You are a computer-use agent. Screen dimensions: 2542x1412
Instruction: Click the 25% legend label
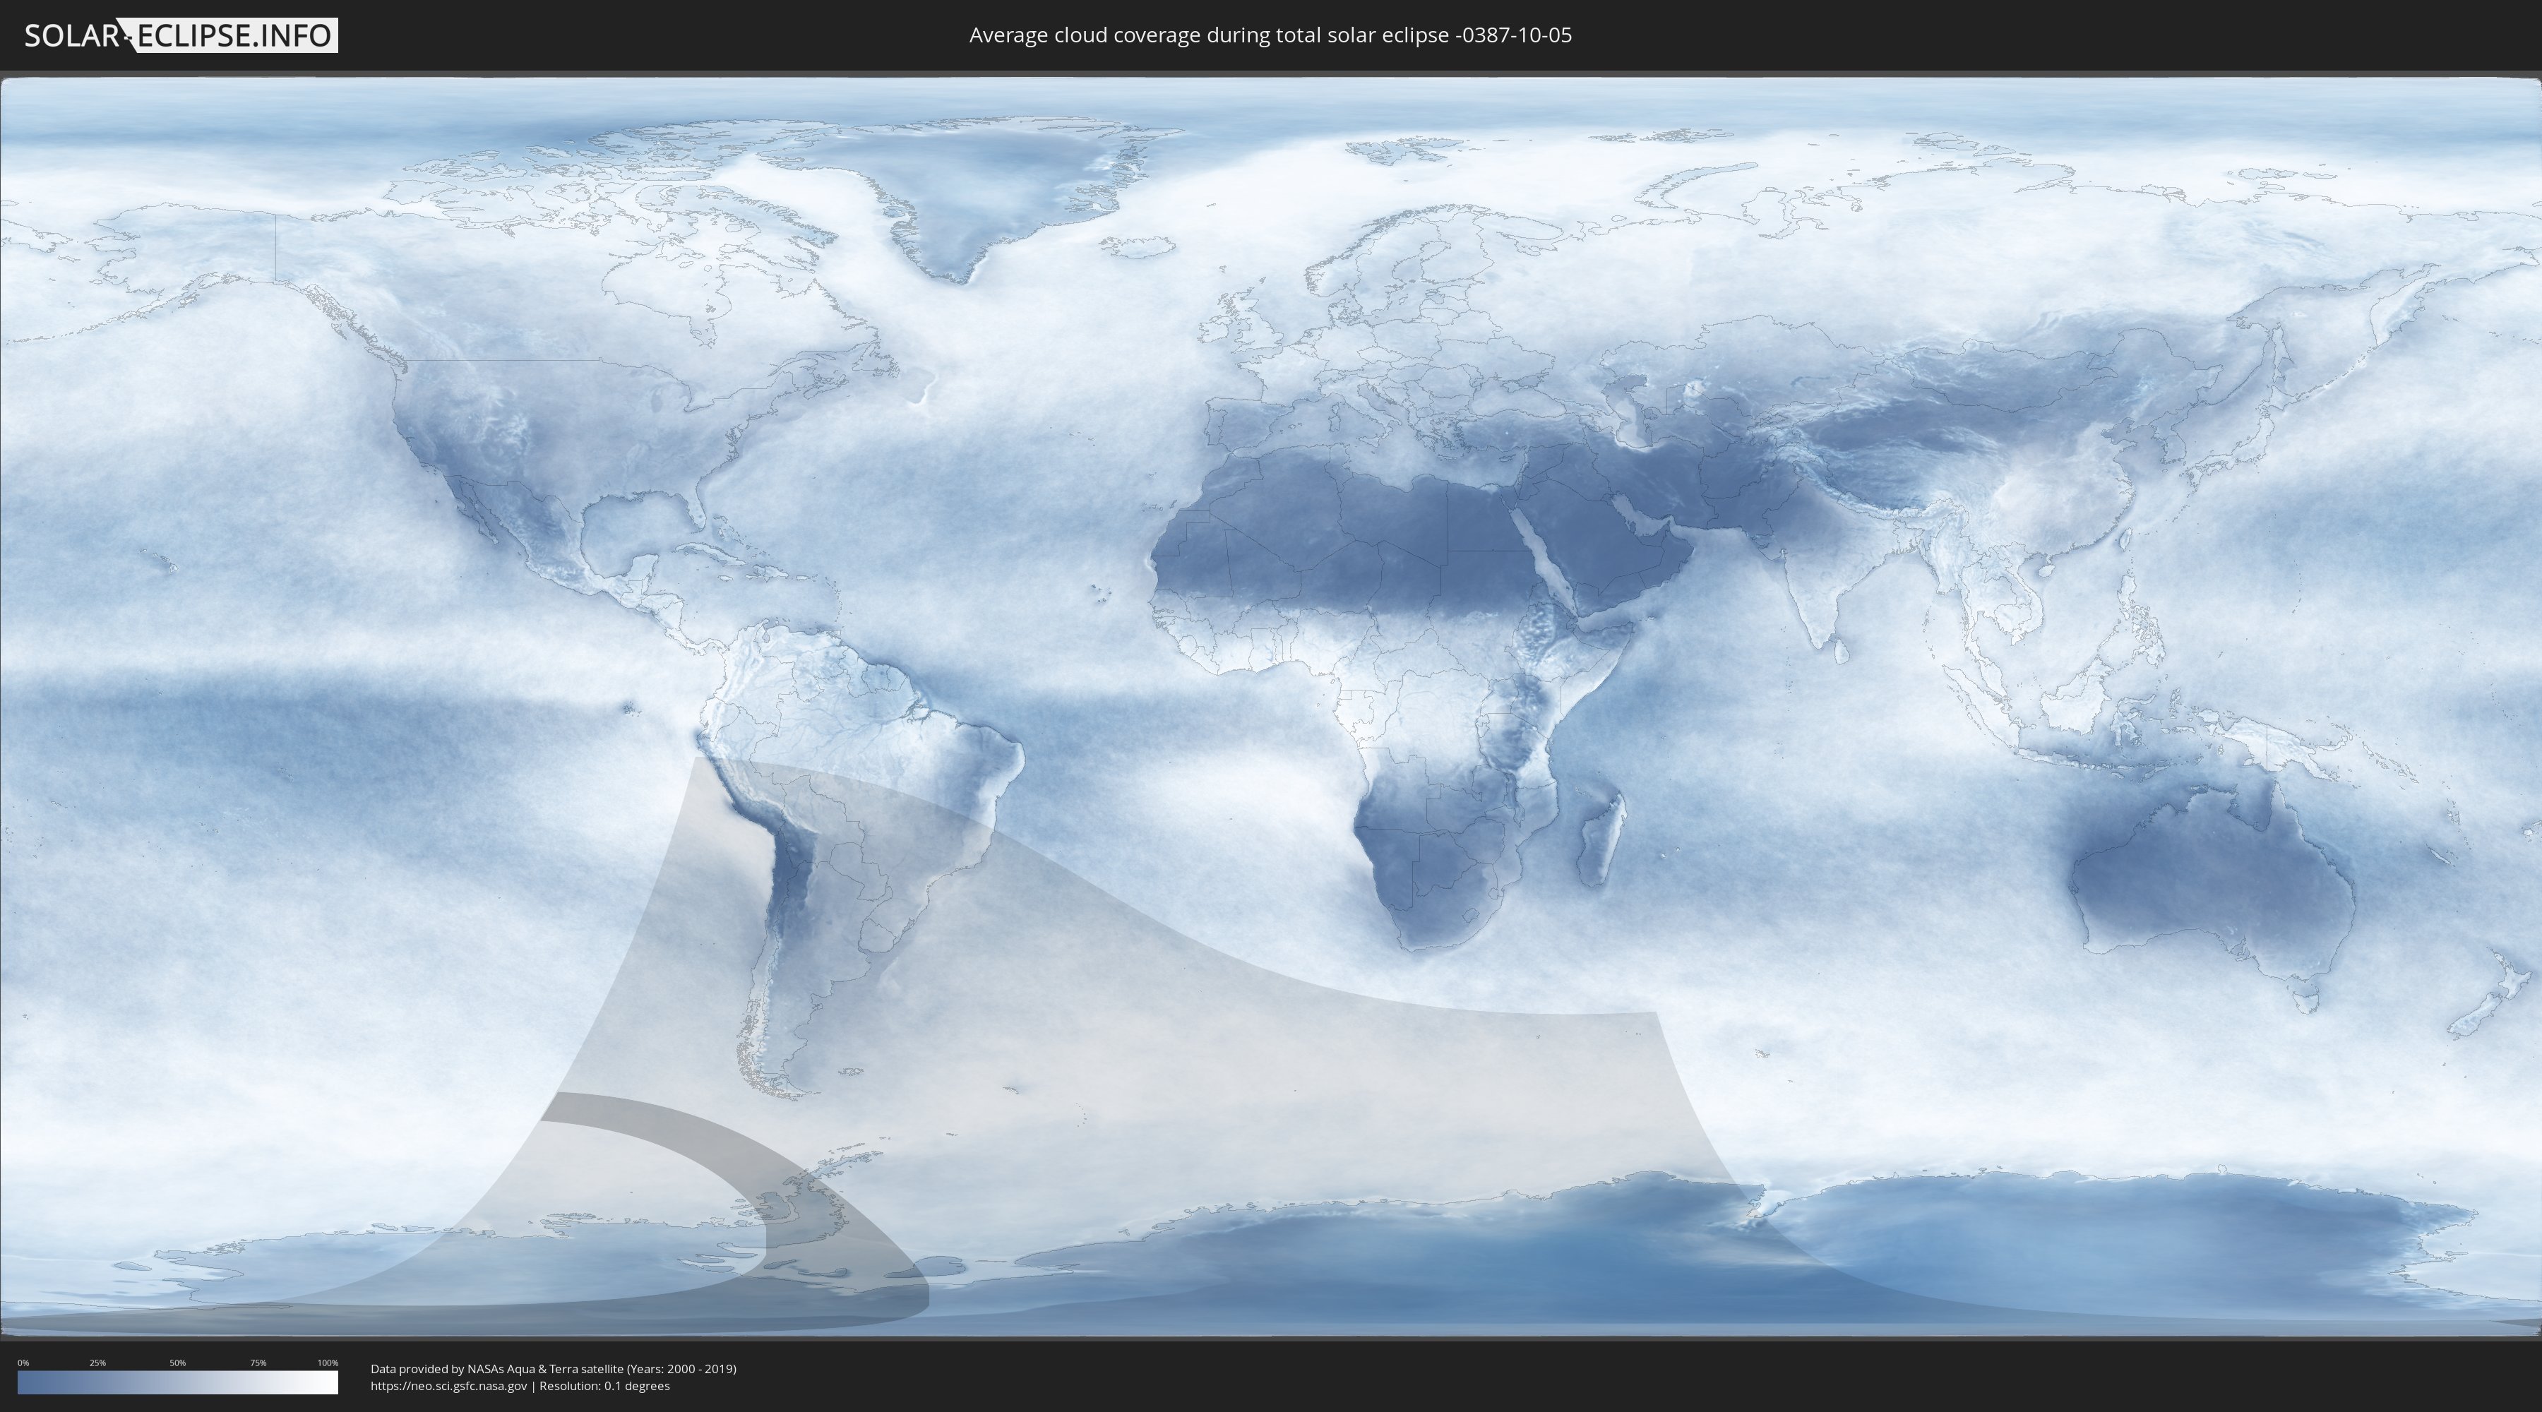click(97, 1363)
